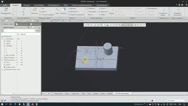The width and height of the screenshot is (188, 106).
Task: Apply the Shell (Оболочка) tool
Action: [103, 12]
